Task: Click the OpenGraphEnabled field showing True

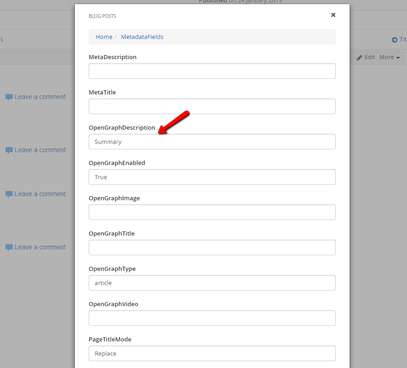Action: pos(212,177)
